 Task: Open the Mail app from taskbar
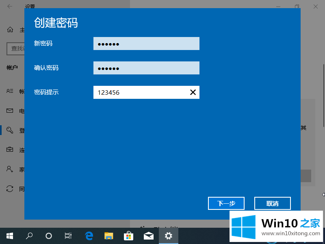[148, 235]
